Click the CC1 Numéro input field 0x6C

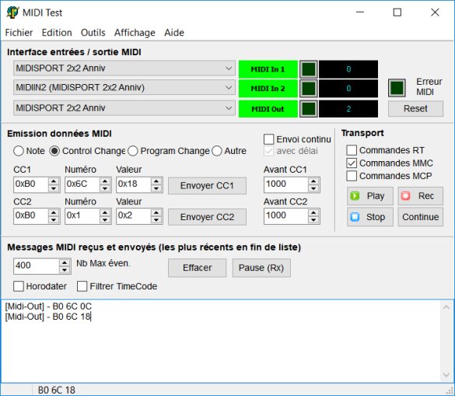tap(82, 184)
